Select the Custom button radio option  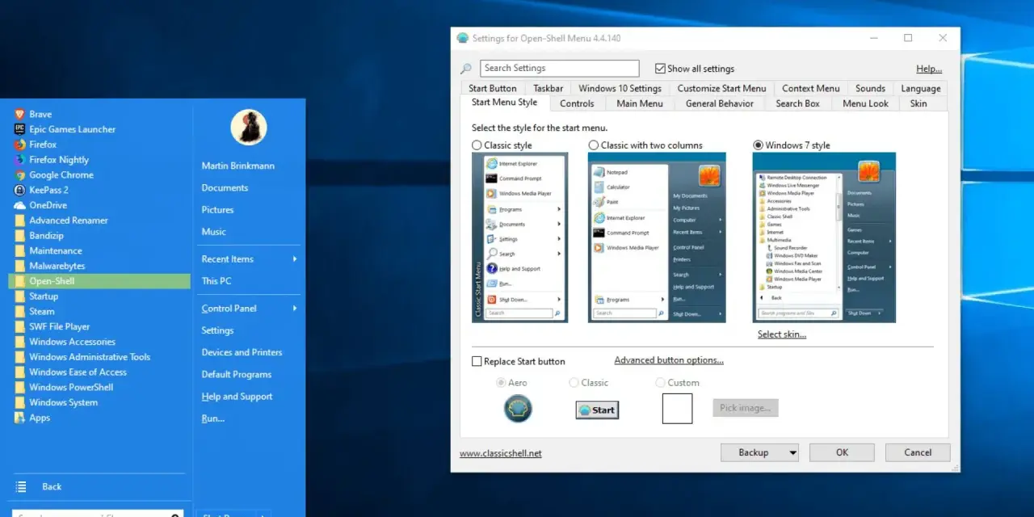[x=660, y=382]
